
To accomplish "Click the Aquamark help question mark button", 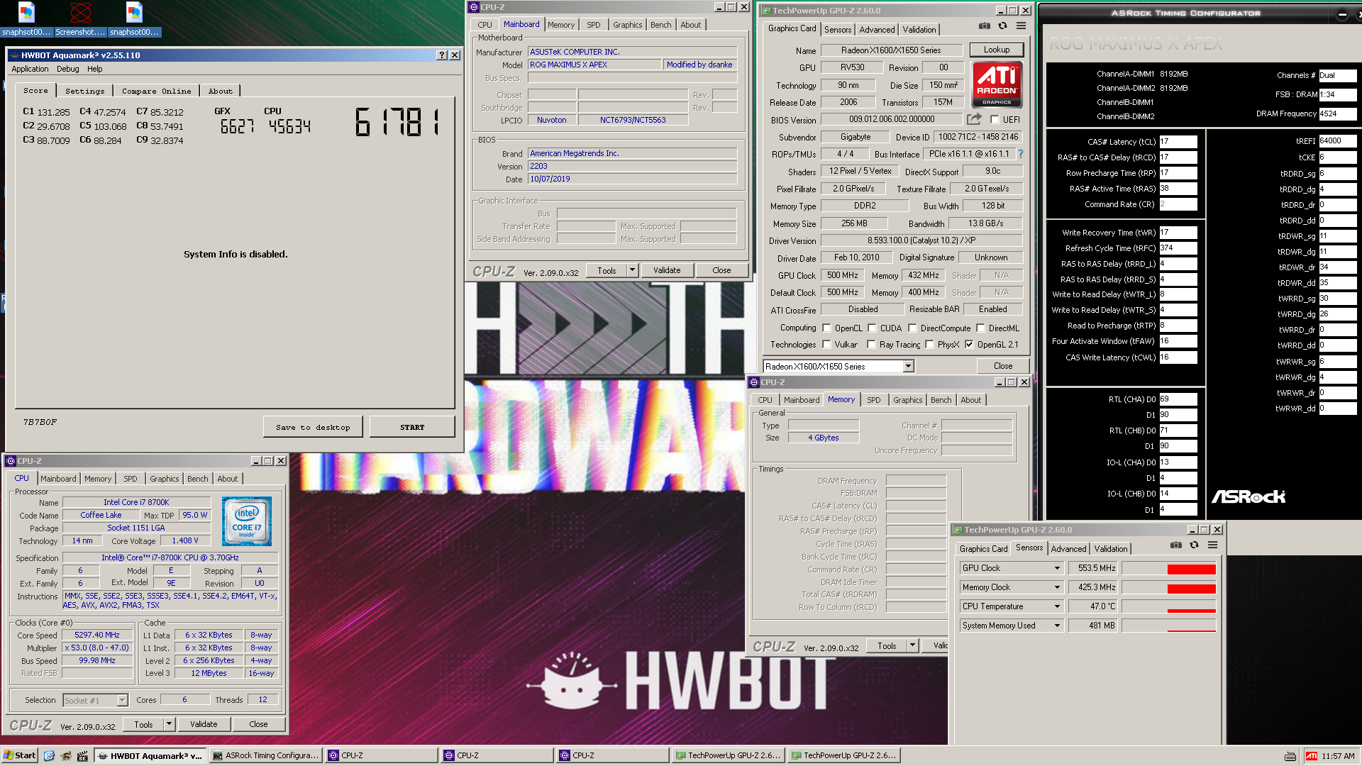I will [442, 55].
